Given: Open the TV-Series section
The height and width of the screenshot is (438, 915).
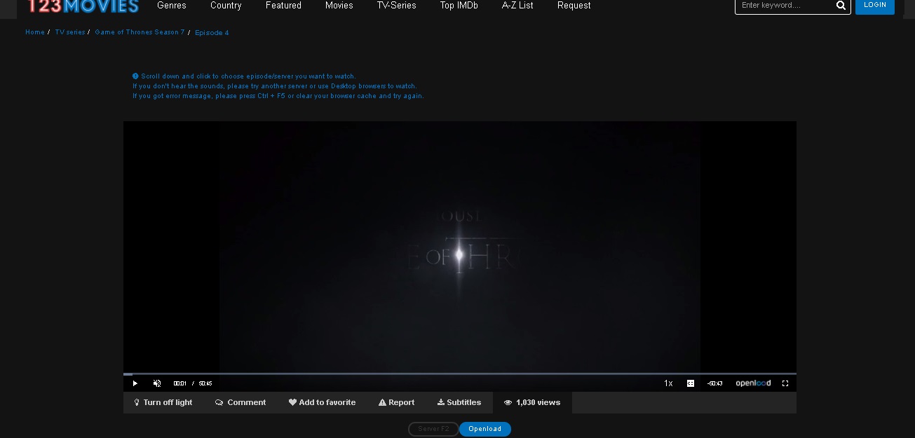Looking at the screenshot, I should point(396,6).
